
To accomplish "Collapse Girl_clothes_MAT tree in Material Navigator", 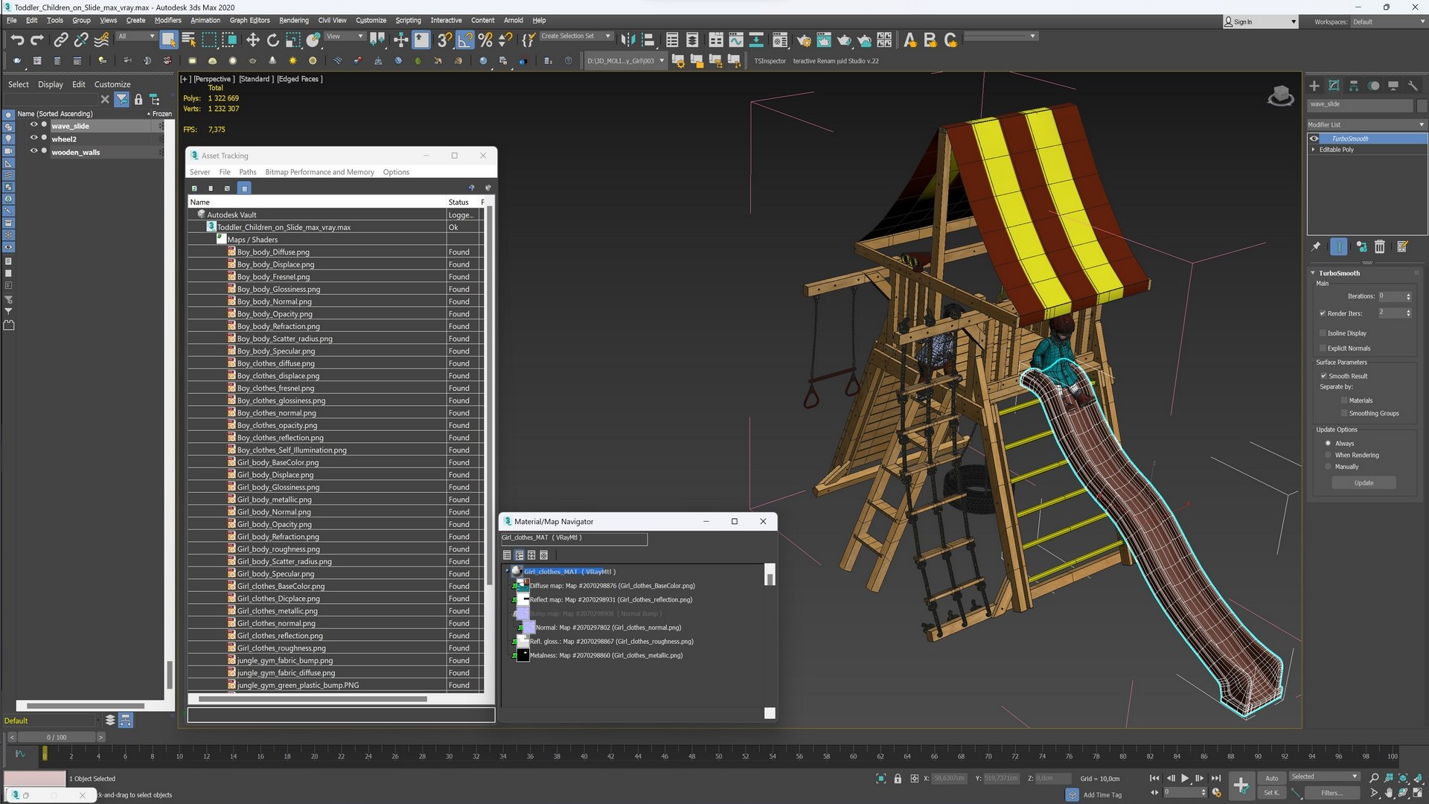I will 508,572.
